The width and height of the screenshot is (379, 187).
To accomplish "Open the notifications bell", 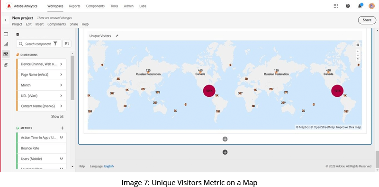I will pos(360,6).
